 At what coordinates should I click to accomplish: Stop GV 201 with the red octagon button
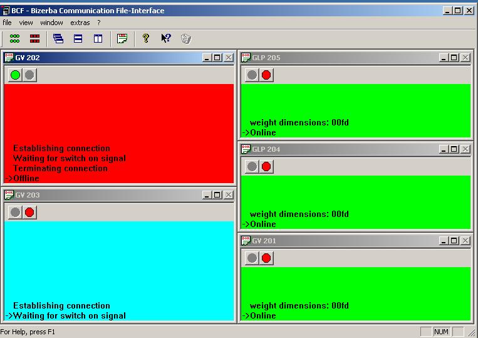tap(266, 258)
